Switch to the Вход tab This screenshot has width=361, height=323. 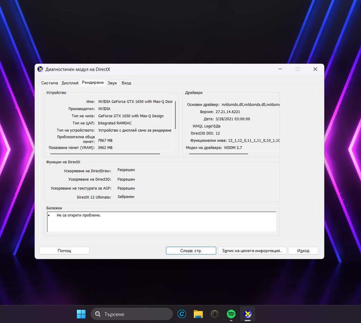pos(126,83)
